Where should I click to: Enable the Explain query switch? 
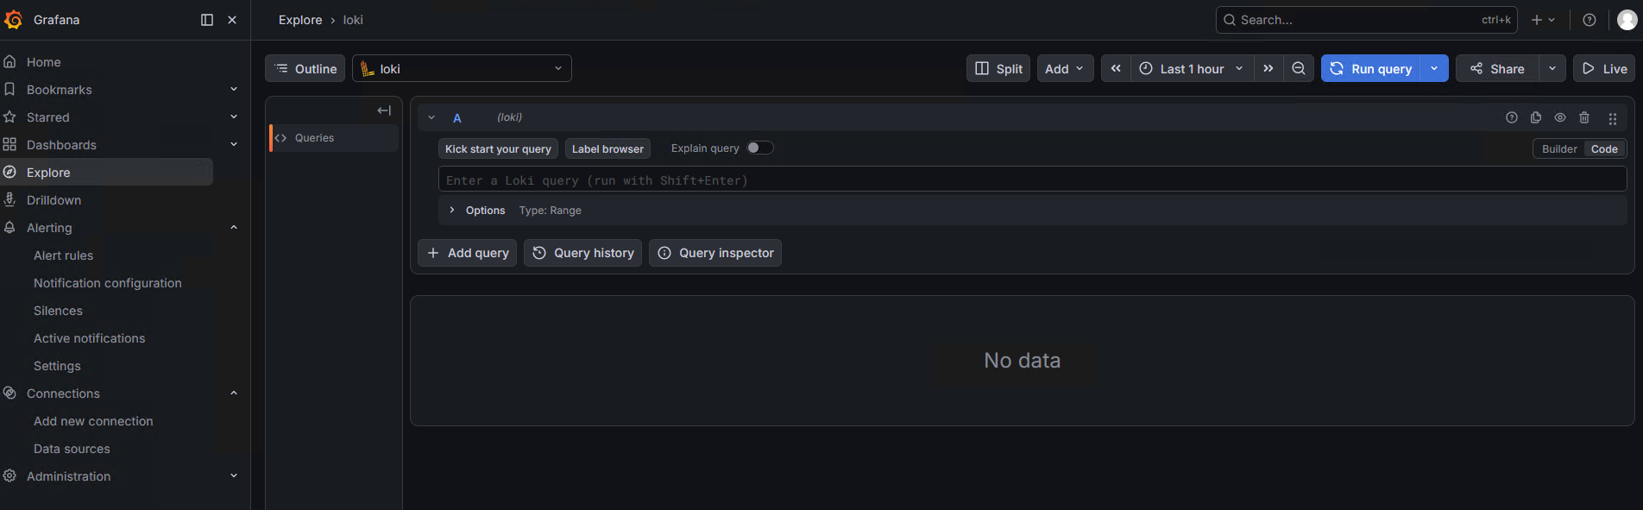click(760, 148)
